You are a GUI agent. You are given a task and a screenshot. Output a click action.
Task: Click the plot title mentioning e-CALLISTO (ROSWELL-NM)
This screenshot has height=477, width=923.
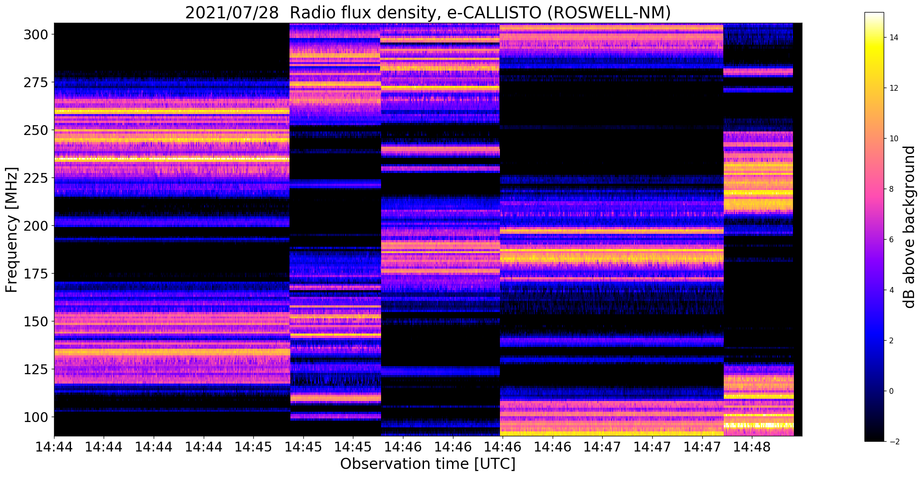pos(428,13)
